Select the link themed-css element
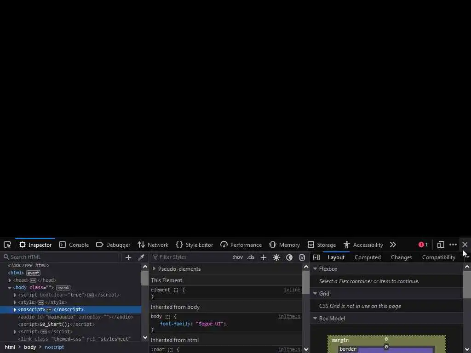 tap(75, 339)
